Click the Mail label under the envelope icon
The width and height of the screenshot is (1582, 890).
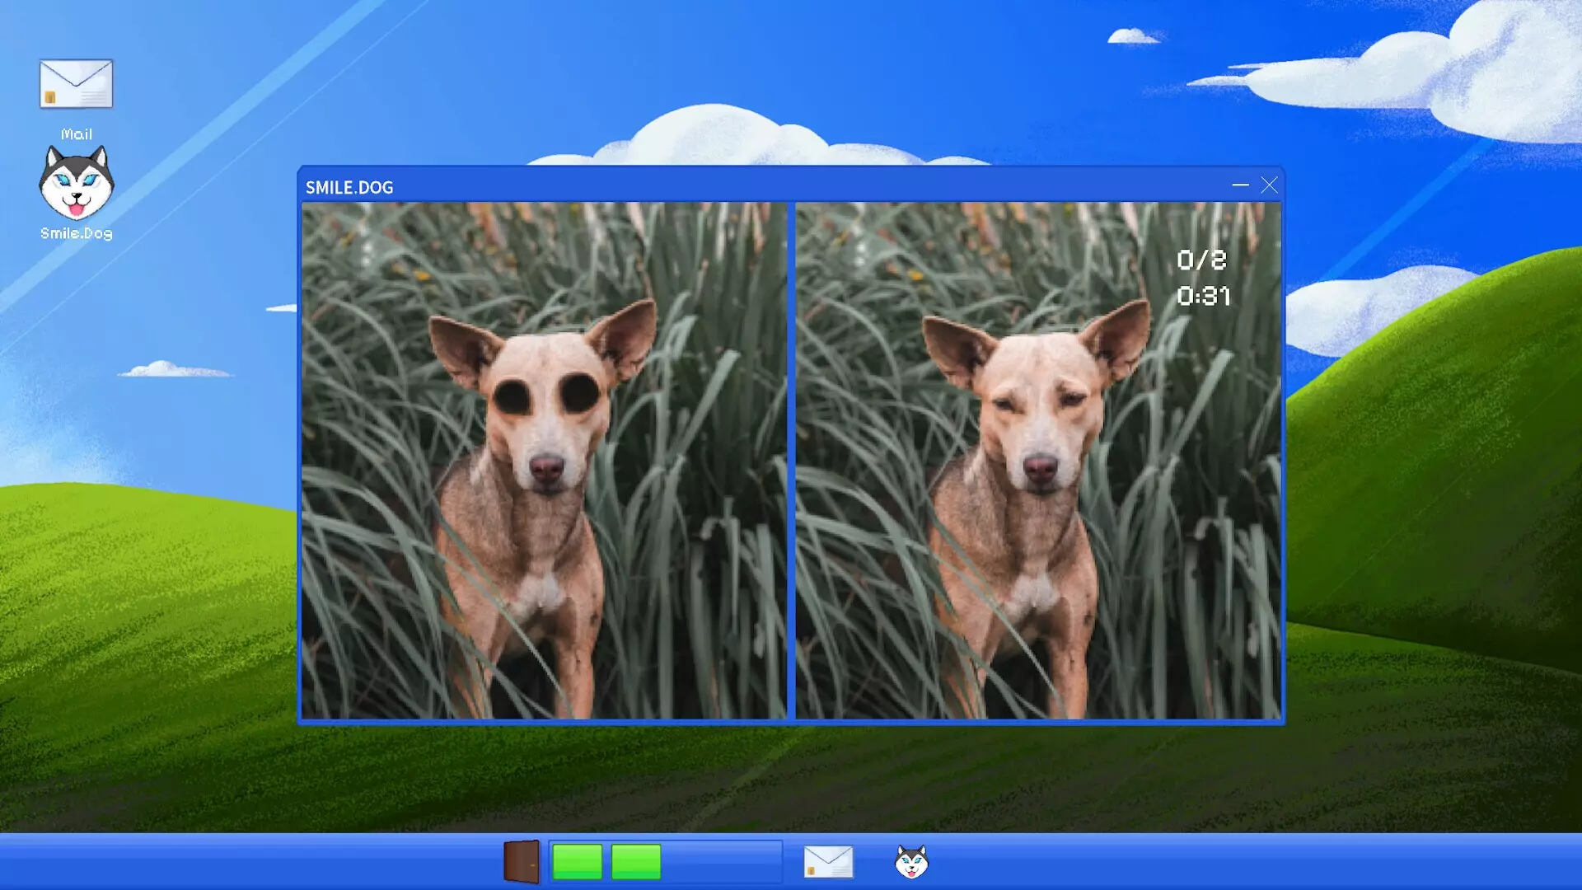[x=75, y=134]
